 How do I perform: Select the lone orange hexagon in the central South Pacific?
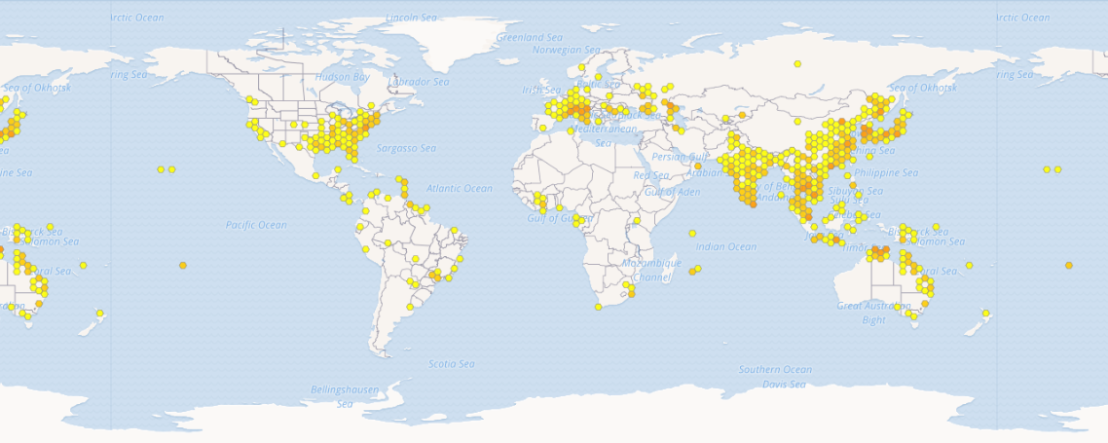tap(183, 265)
